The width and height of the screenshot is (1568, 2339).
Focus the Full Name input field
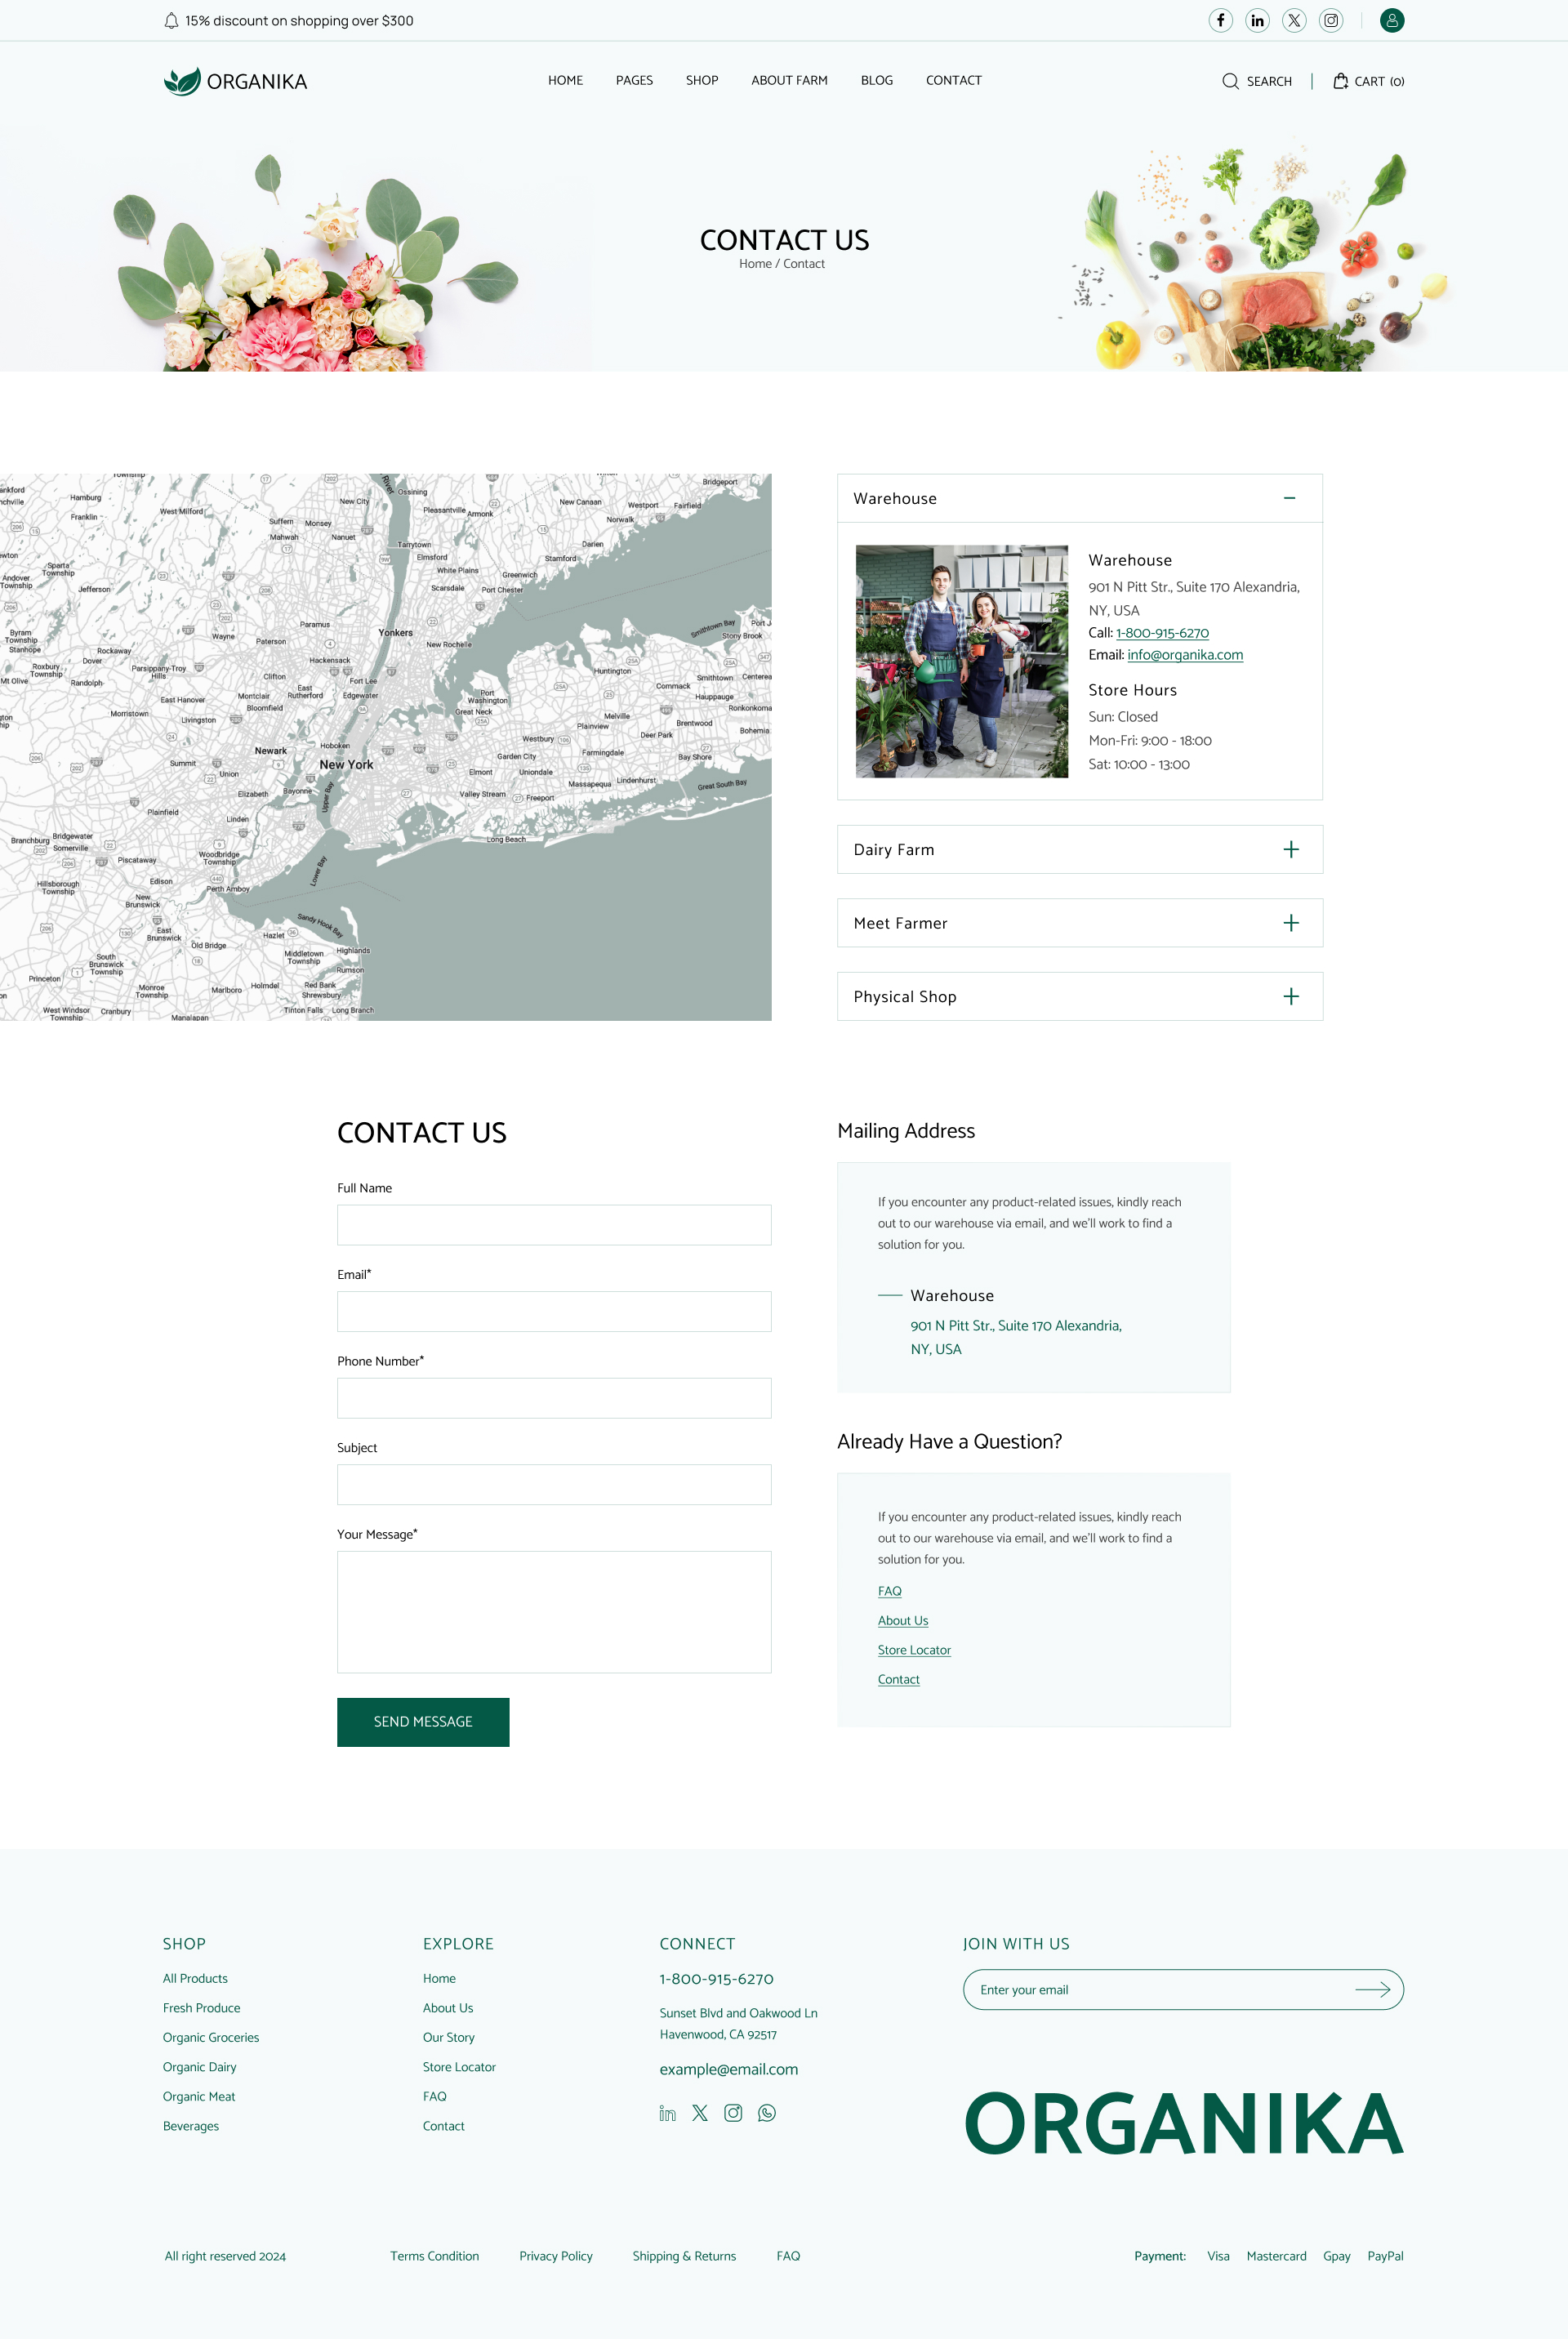pyautogui.click(x=554, y=1224)
